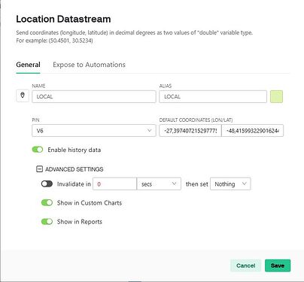This screenshot has width=304, height=282.
Task: Toggle Show in Reports switch
Action: [47, 222]
